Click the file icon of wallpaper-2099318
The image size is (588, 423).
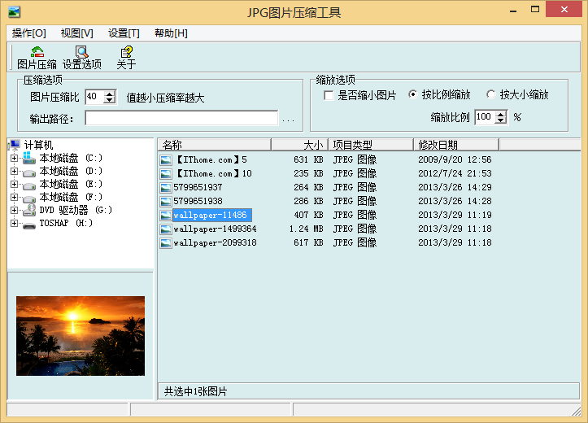tap(166, 243)
